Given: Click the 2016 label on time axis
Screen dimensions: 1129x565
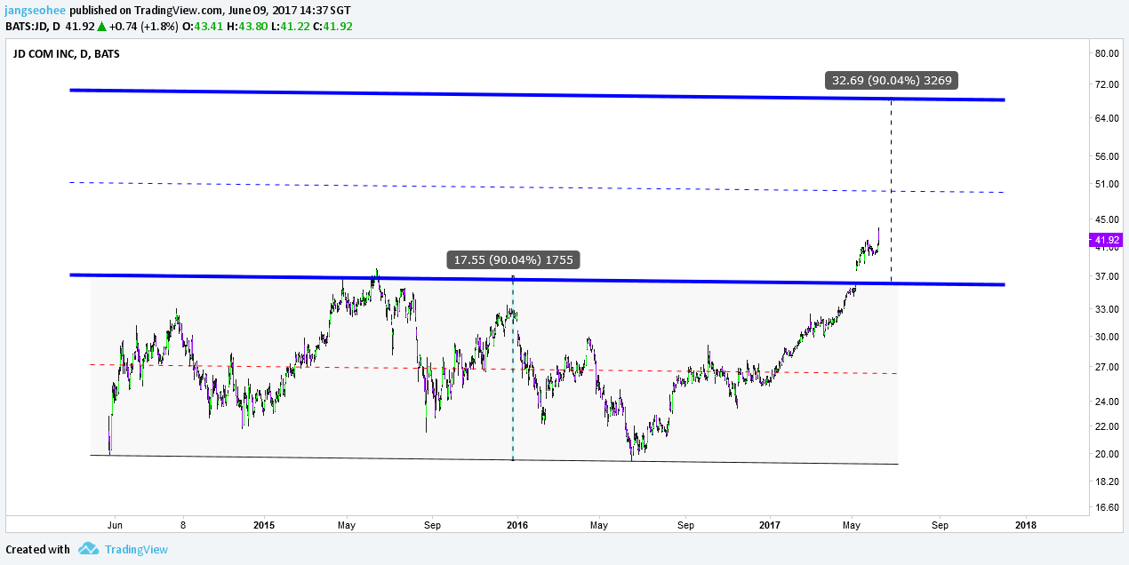Looking at the screenshot, I should tap(517, 525).
